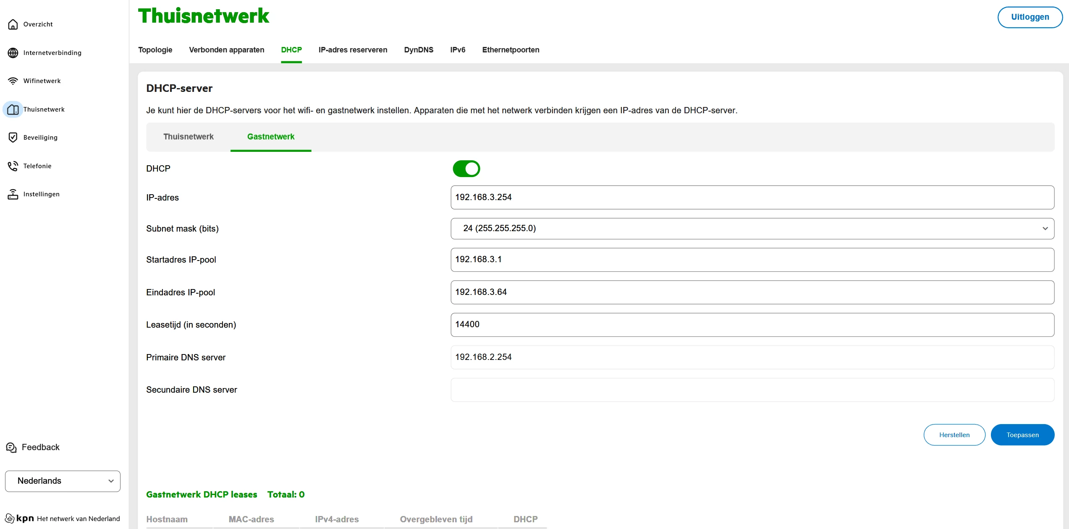The height and width of the screenshot is (529, 1069).
Task: Click the KPN crown logo
Action: (10, 519)
